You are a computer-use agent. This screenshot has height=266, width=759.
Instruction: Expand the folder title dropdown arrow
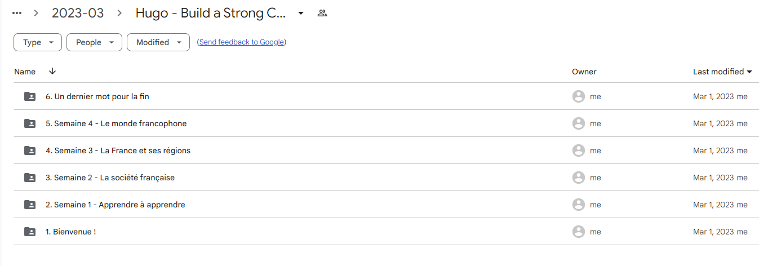(301, 14)
